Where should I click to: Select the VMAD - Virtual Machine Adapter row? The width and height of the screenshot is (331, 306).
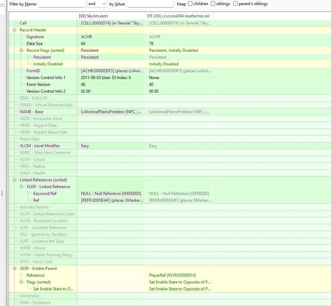point(47,105)
